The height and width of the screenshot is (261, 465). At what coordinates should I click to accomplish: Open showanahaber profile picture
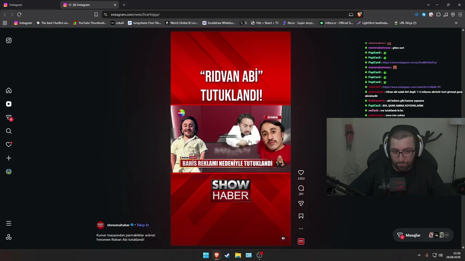coord(101,225)
